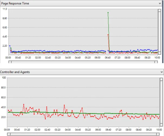Select the highest red point near 01:20 in Controller and Agents
Viewport: 164px width, 136px height.
pyautogui.click(x=24, y=104)
